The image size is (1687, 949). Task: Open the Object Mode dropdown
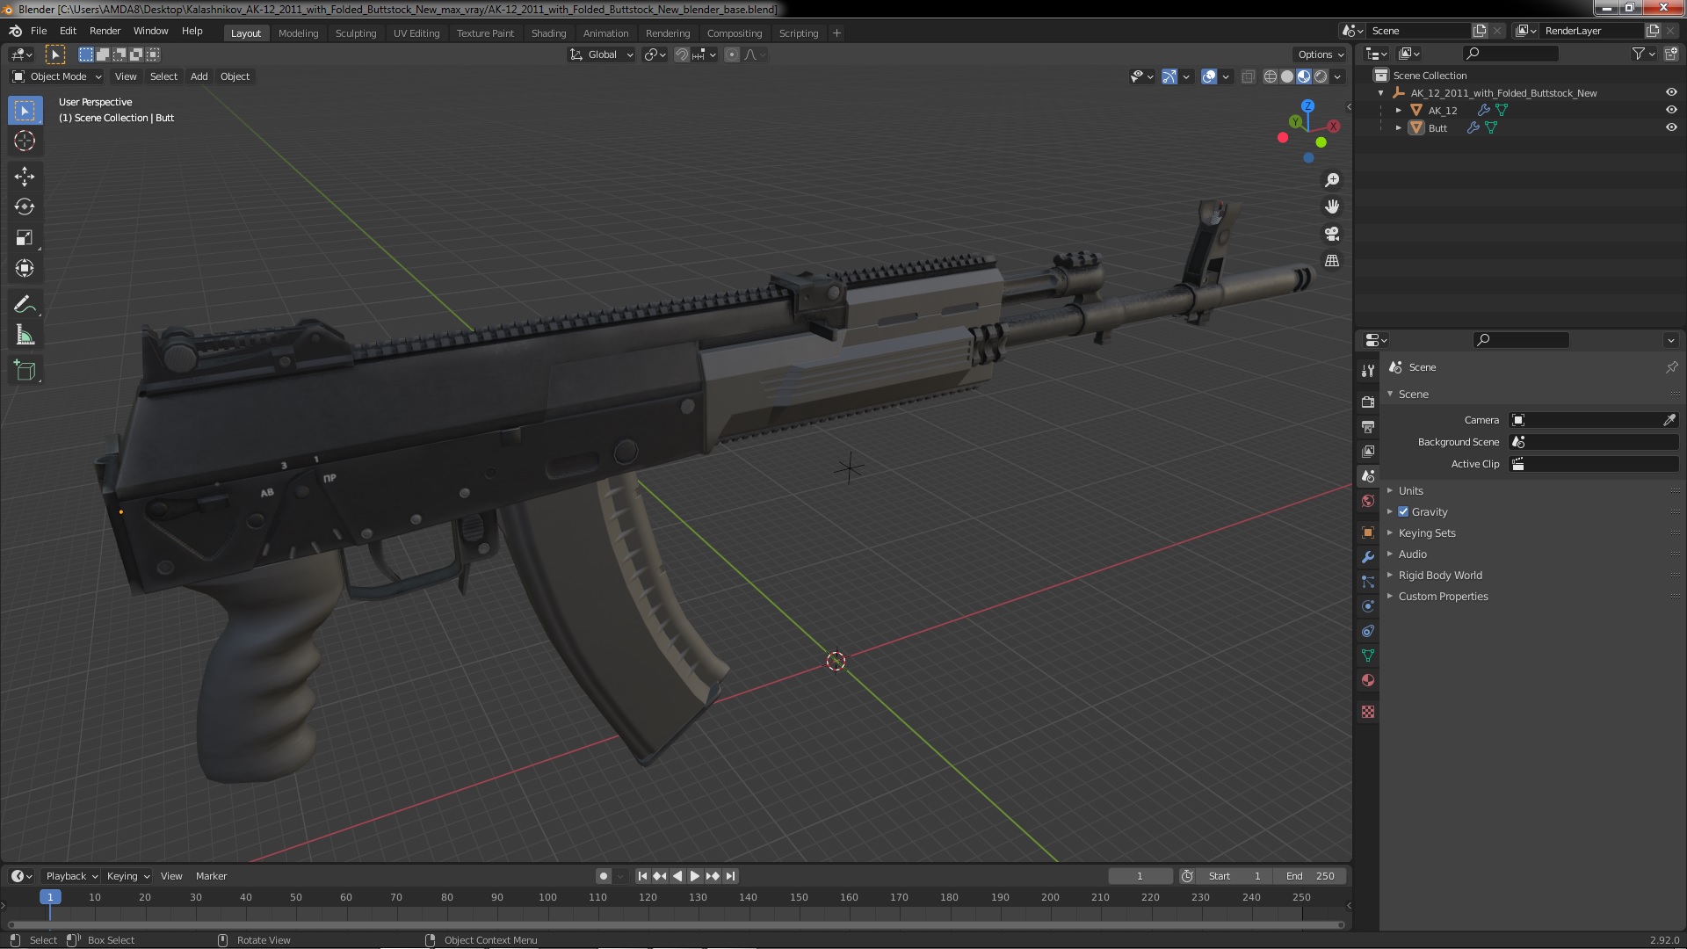coord(57,76)
